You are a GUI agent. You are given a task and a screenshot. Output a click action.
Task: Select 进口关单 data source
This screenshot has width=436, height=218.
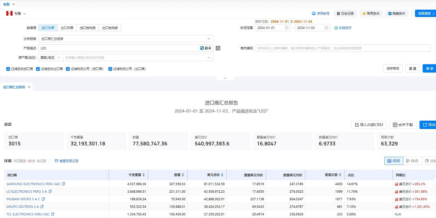click(x=48, y=28)
